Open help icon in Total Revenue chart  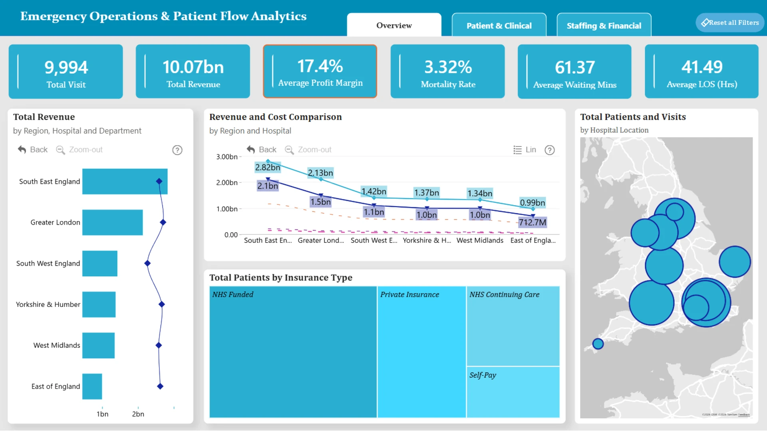[x=177, y=150]
